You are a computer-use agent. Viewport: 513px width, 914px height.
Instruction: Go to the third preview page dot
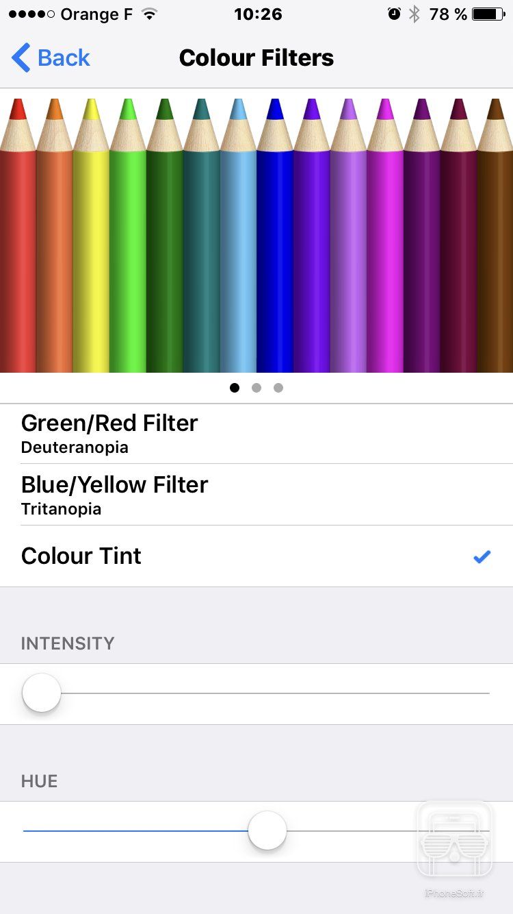pos(278,388)
